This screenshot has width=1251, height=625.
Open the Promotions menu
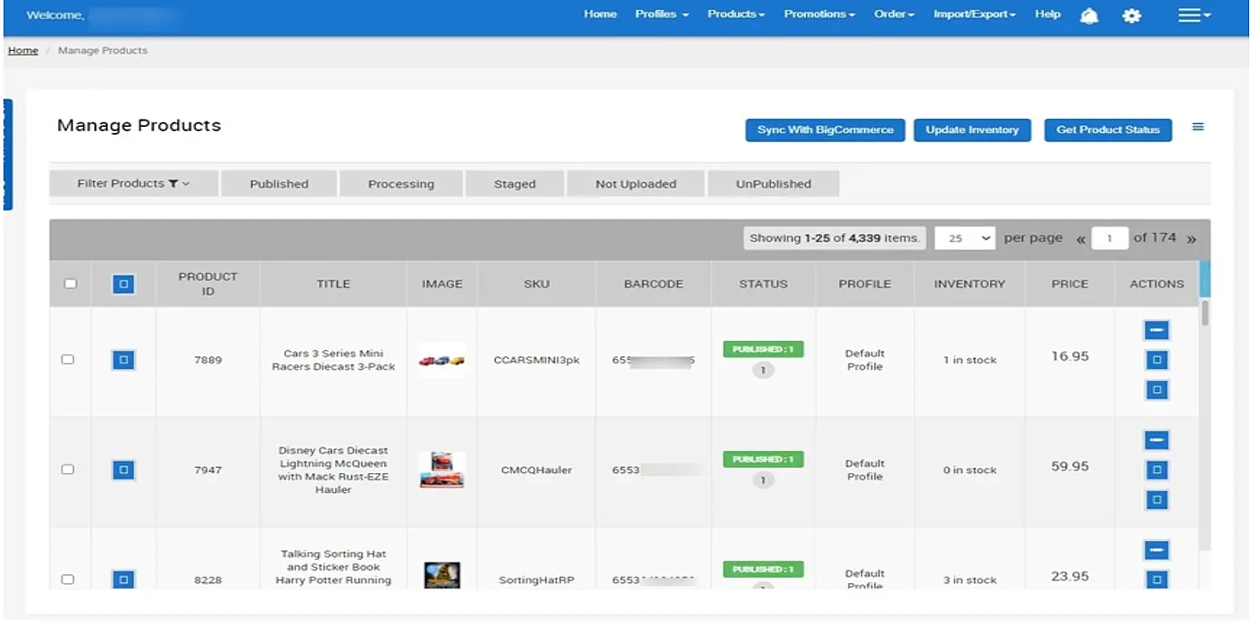pyautogui.click(x=818, y=14)
